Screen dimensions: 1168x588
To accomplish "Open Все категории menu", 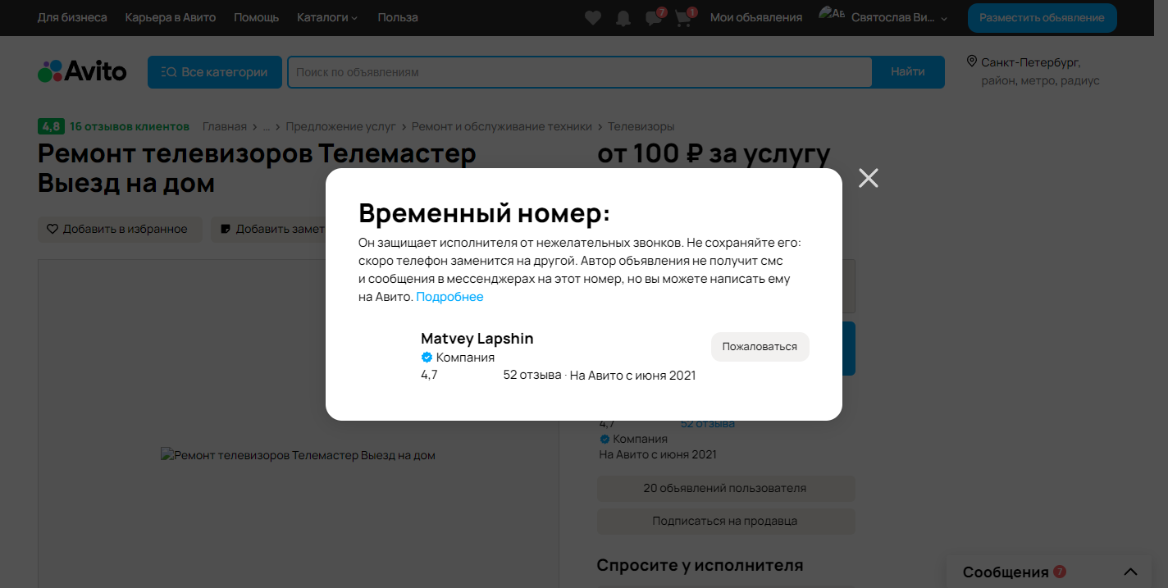I will (x=215, y=72).
